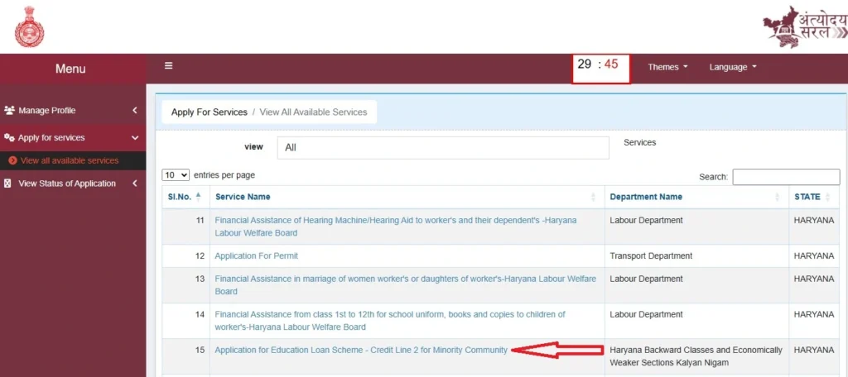848x377 pixels.
Task: Sort the Department Name column
Action: click(x=778, y=197)
